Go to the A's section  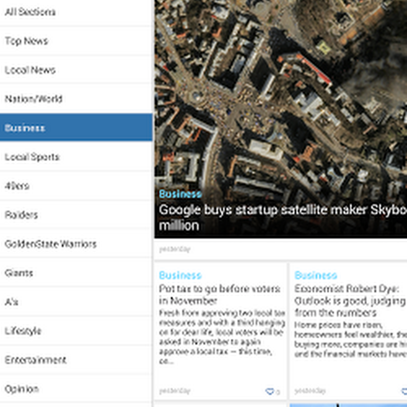[x=76, y=302]
